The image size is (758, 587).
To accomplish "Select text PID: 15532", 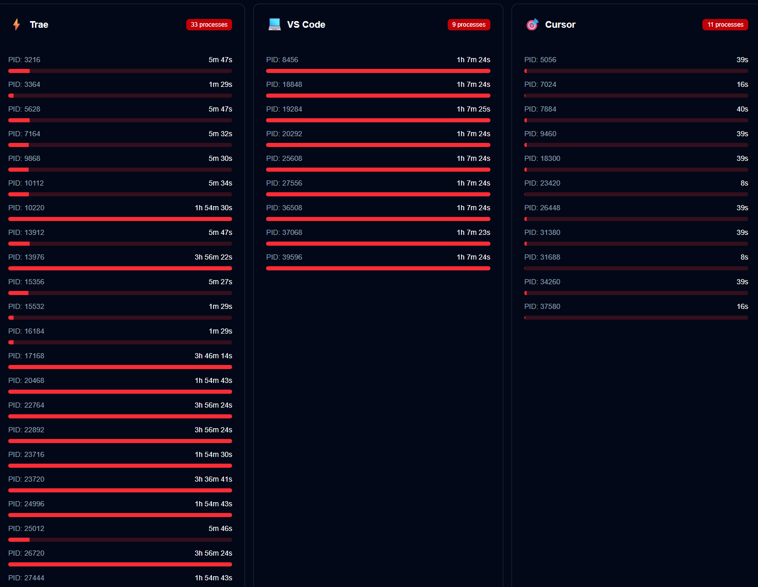I will coord(26,306).
